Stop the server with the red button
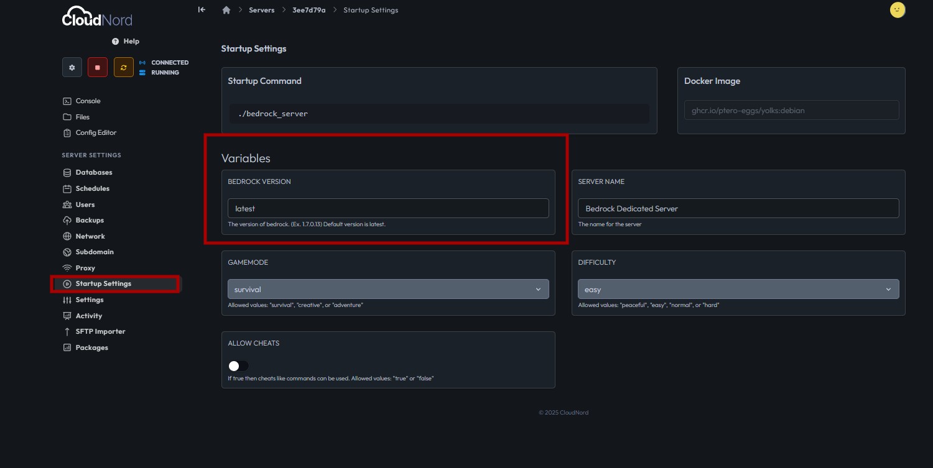 98,67
